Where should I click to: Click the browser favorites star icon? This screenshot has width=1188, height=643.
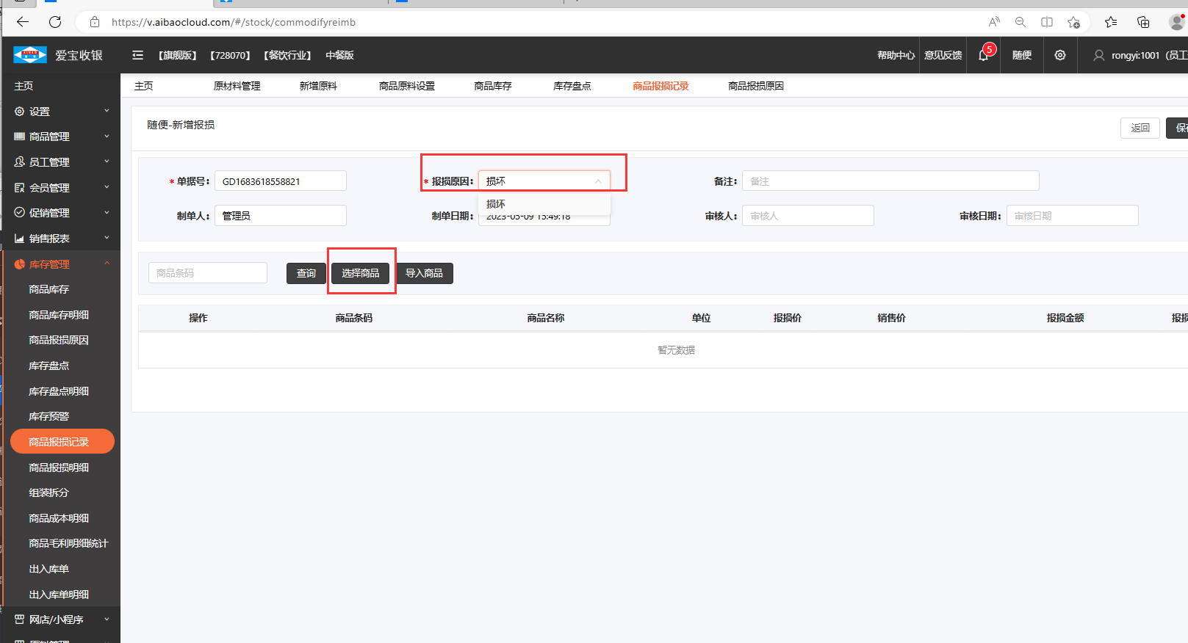[1073, 22]
